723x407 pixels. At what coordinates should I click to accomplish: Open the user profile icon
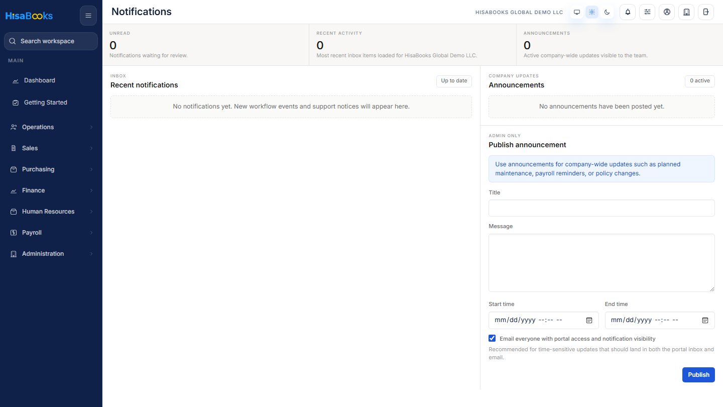pos(667,12)
